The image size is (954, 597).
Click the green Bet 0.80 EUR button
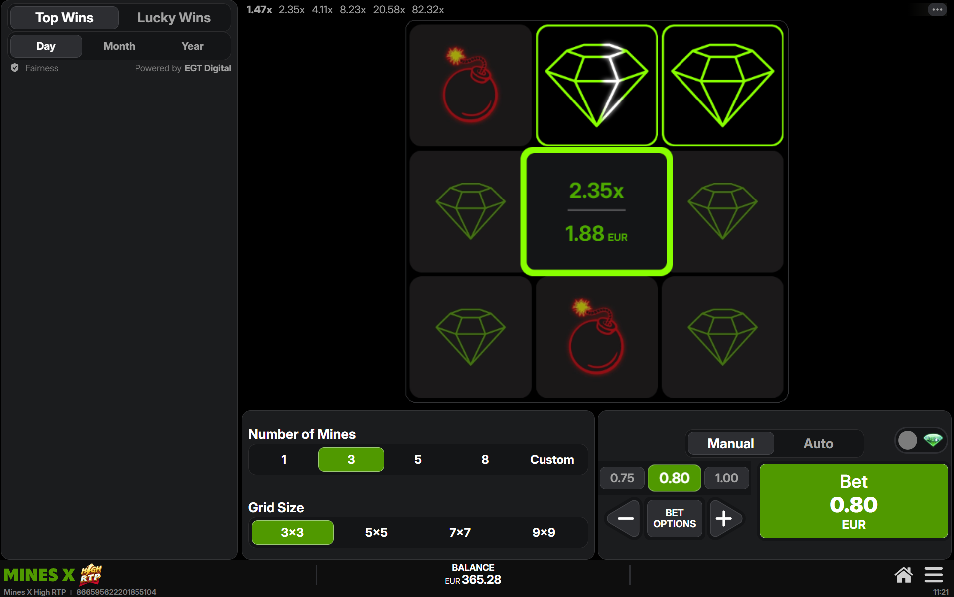tap(853, 501)
